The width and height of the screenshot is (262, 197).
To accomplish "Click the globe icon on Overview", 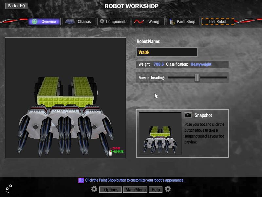I will 35,21.
